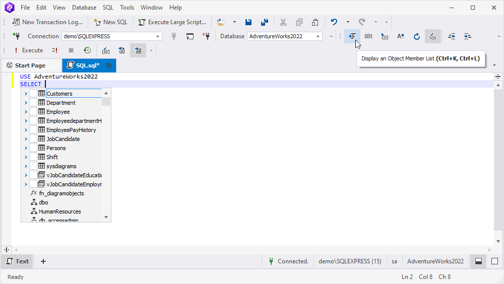The image size is (504, 284).
Task: Open the SQL menu
Action: tap(108, 8)
